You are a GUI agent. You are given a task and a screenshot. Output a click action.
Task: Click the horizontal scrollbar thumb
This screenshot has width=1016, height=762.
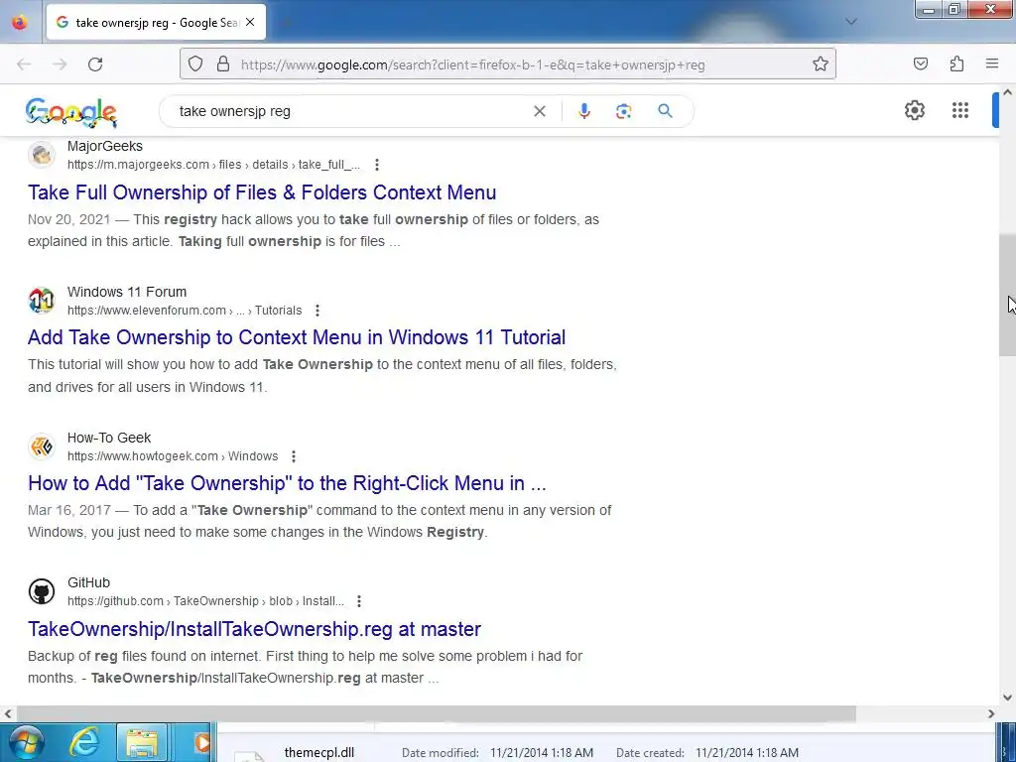pos(436,713)
